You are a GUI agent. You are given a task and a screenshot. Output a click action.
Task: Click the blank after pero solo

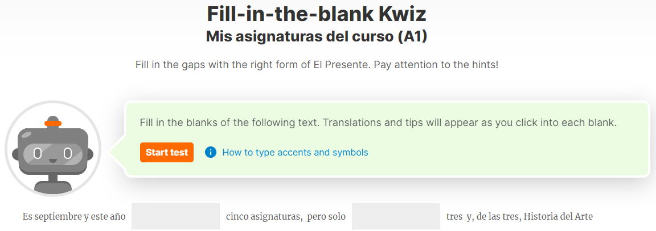[396, 216]
